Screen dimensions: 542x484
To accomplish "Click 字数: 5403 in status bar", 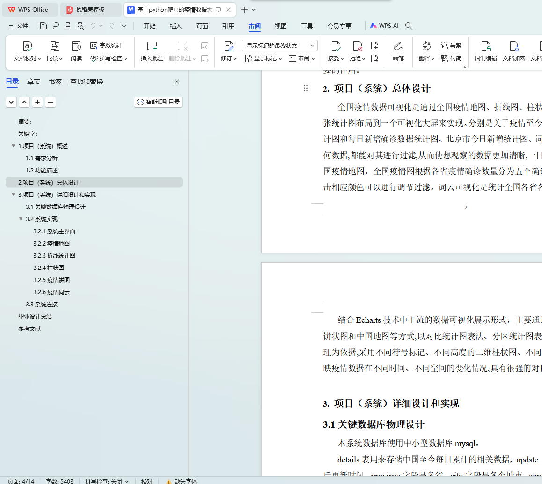I will 59,481.
